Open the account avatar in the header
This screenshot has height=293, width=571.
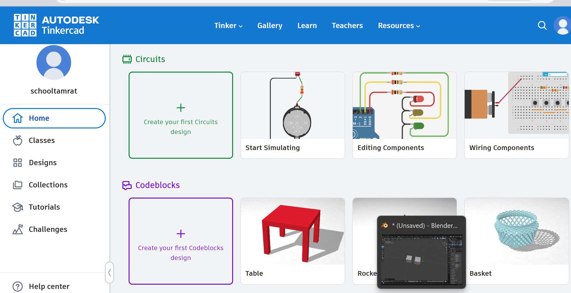coord(563,25)
